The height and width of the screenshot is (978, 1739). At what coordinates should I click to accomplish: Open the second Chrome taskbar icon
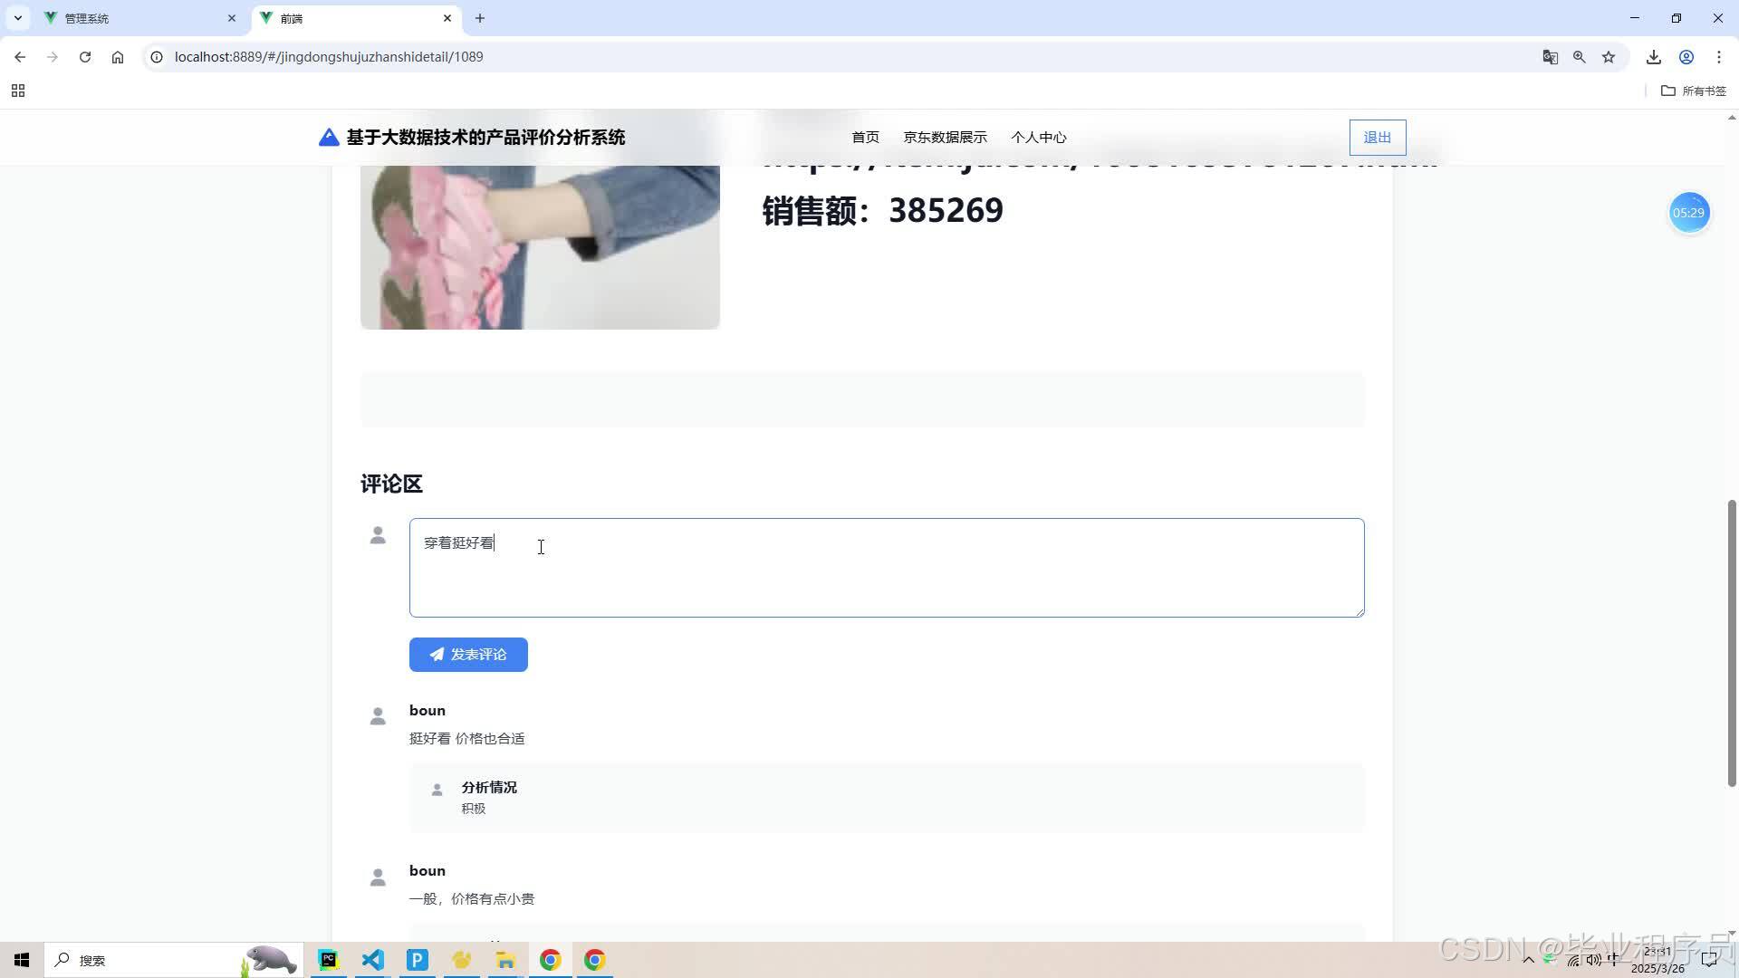click(594, 960)
